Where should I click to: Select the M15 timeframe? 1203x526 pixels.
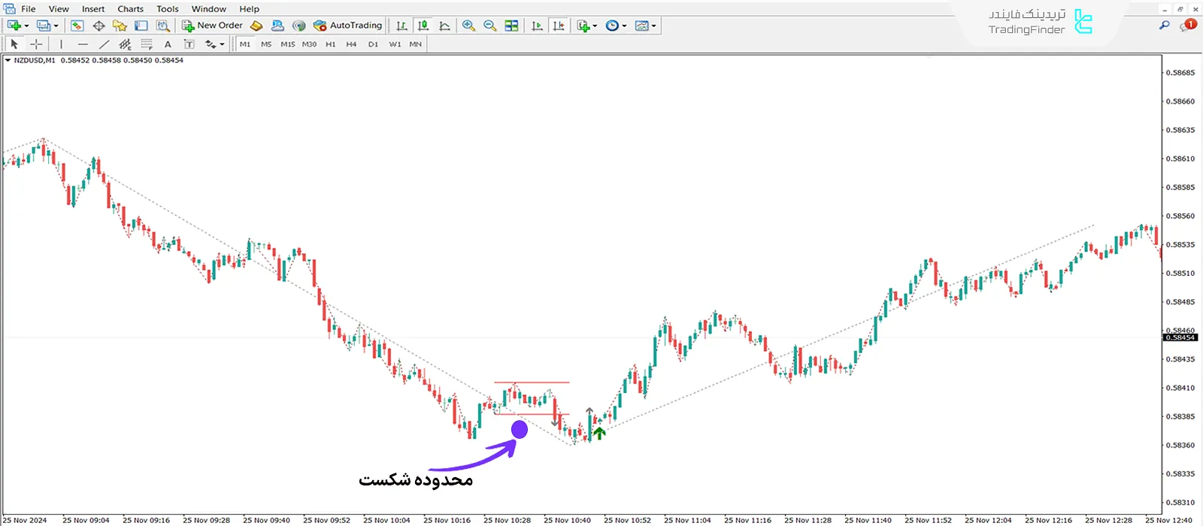tap(288, 44)
